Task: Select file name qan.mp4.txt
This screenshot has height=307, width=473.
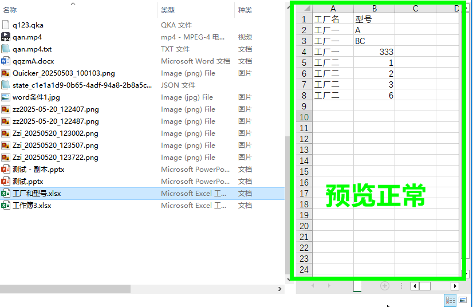Action: [x=32, y=49]
